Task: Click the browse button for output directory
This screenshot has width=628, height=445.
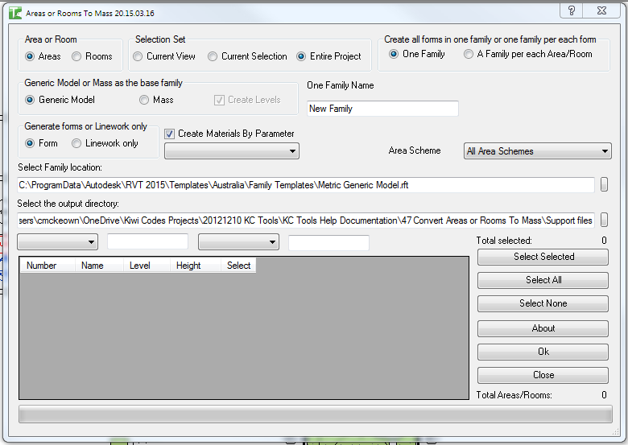Action: click(x=604, y=220)
